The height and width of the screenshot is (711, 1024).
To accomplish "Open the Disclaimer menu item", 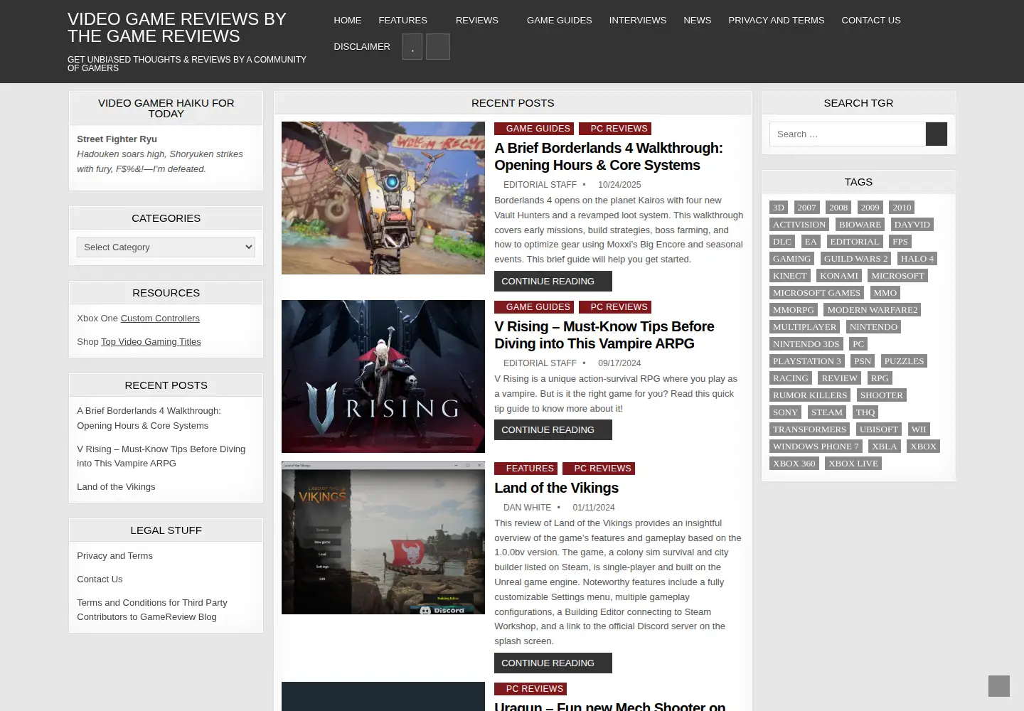I will point(362,46).
